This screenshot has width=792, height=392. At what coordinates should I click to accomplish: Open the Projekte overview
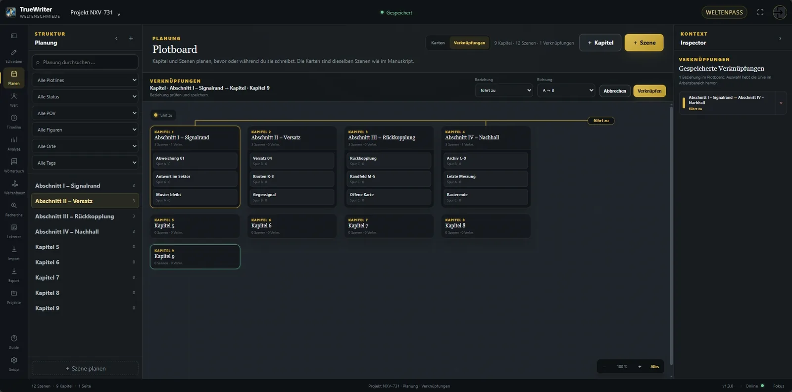coord(14,297)
